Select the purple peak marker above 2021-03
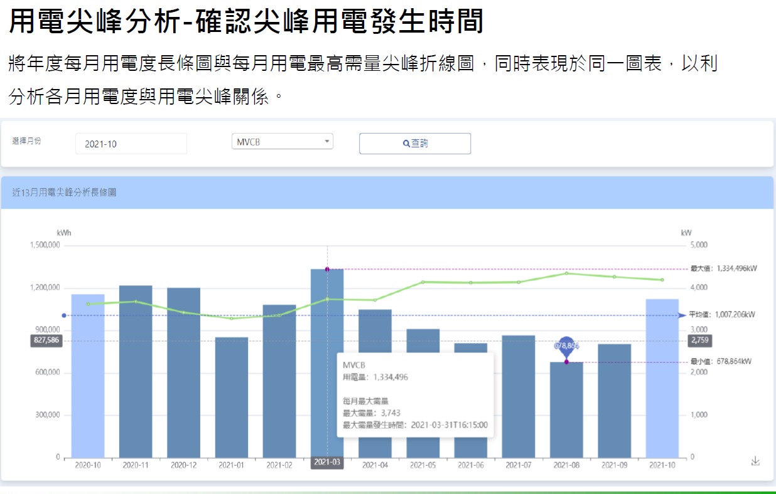This screenshot has width=776, height=494. [327, 268]
